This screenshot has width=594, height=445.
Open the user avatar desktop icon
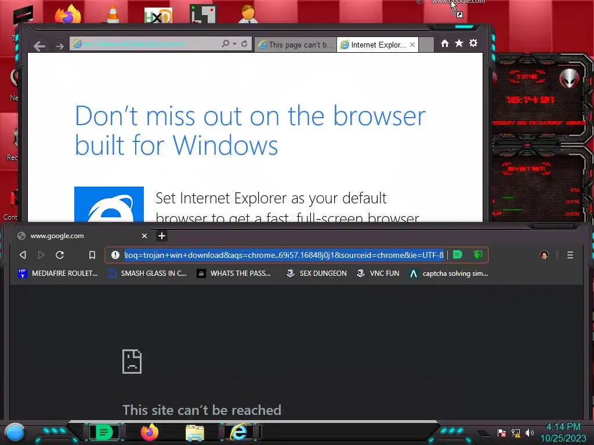click(x=248, y=14)
